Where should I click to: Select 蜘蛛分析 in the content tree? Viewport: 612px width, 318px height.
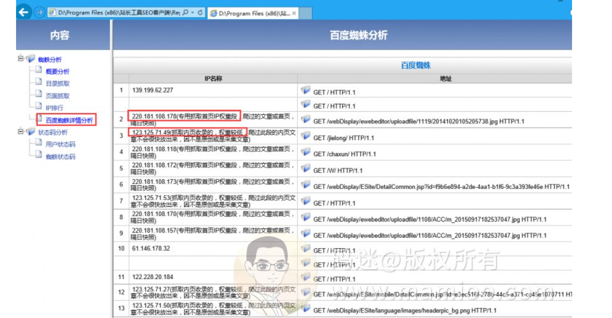click(x=49, y=60)
